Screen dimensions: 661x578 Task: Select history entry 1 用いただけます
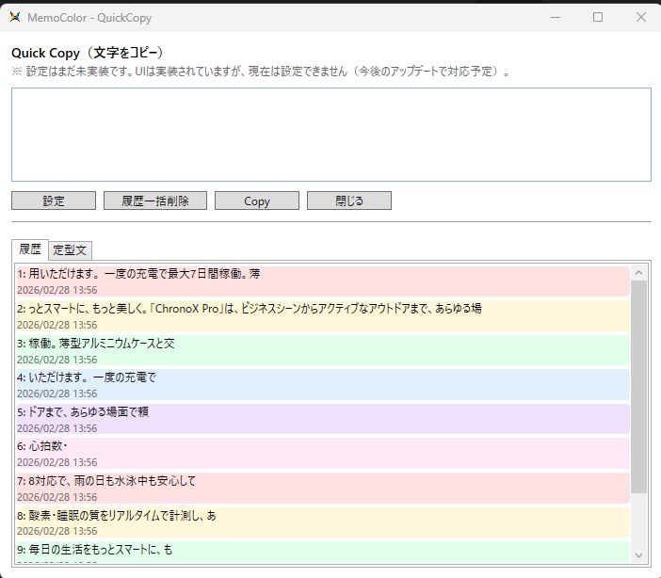[x=323, y=281]
